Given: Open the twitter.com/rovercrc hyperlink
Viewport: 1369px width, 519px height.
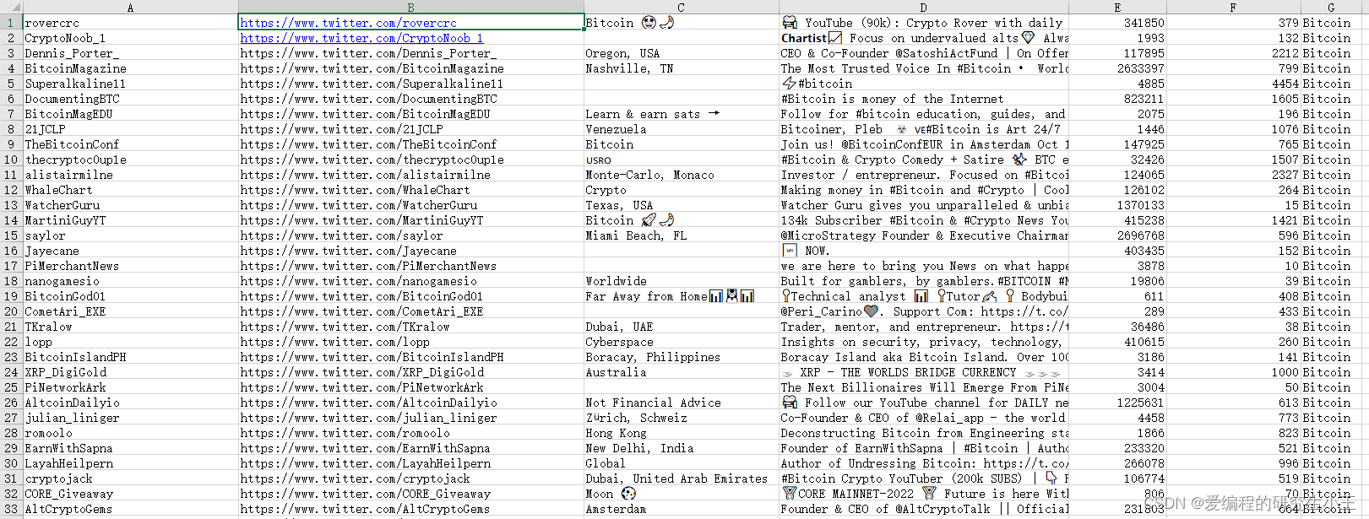Looking at the screenshot, I should pos(348,23).
